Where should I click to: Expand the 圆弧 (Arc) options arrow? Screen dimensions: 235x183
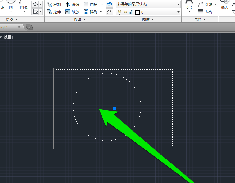(24, 12)
